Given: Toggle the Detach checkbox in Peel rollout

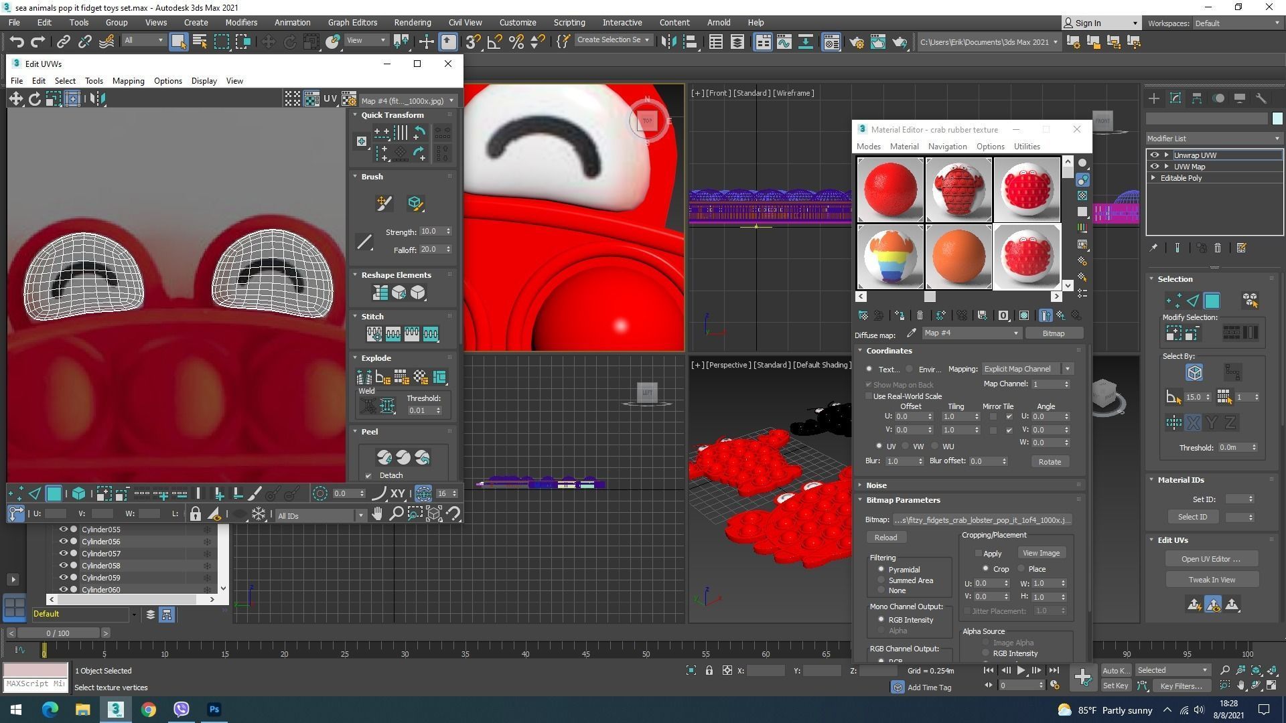Looking at the screenshot, I should (368, 476).
